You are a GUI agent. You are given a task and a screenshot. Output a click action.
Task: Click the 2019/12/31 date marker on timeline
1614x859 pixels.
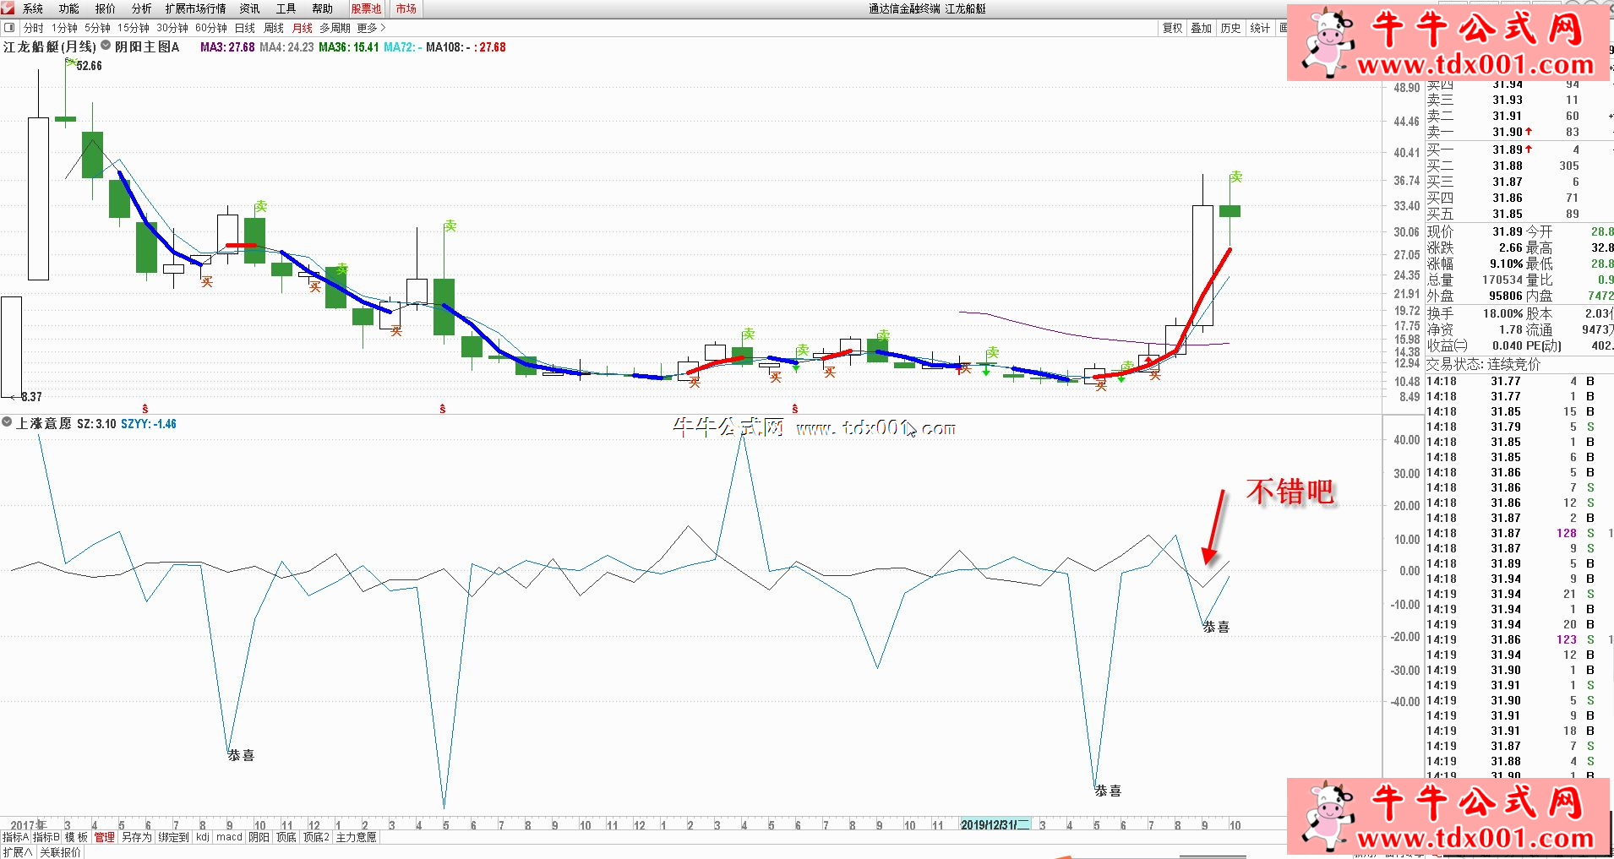pyautogui.click(x=995, y=824)
